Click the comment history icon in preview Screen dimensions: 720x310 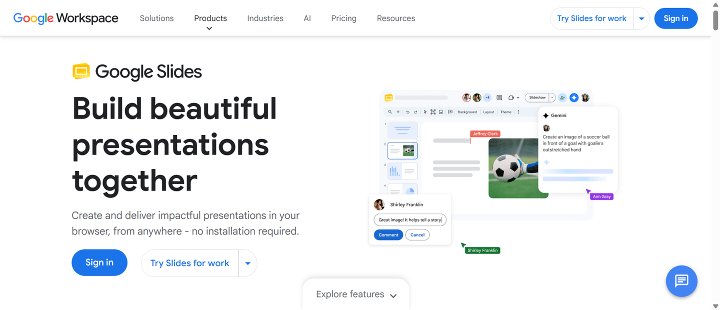tap(499, 97)
